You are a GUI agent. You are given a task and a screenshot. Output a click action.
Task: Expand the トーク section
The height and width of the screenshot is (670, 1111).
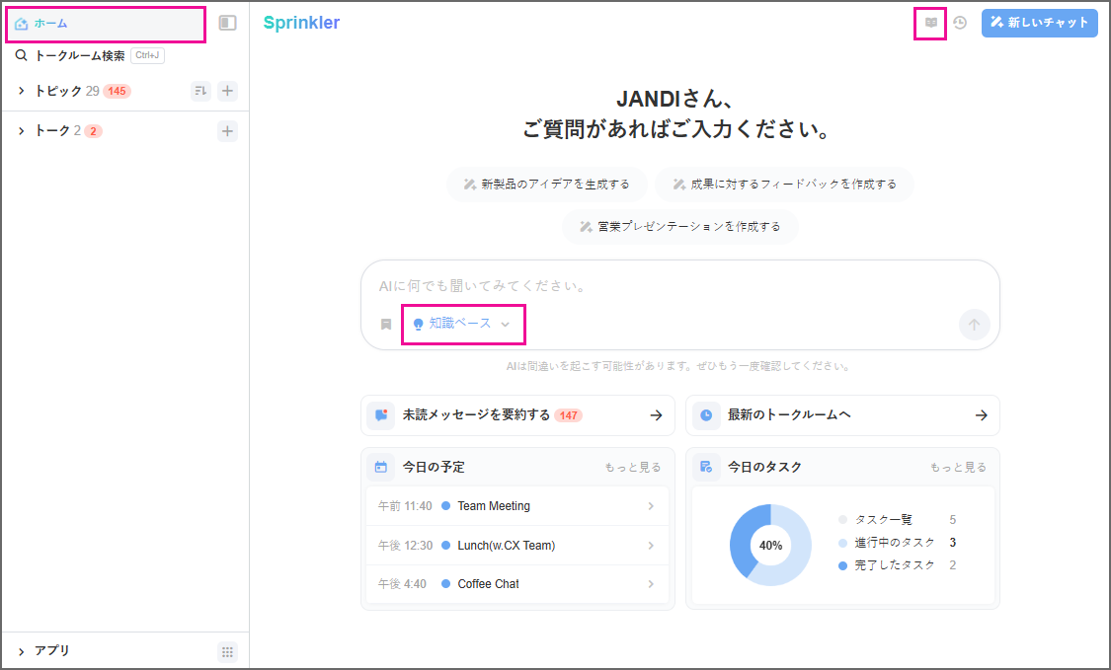[x=22, y=131]
